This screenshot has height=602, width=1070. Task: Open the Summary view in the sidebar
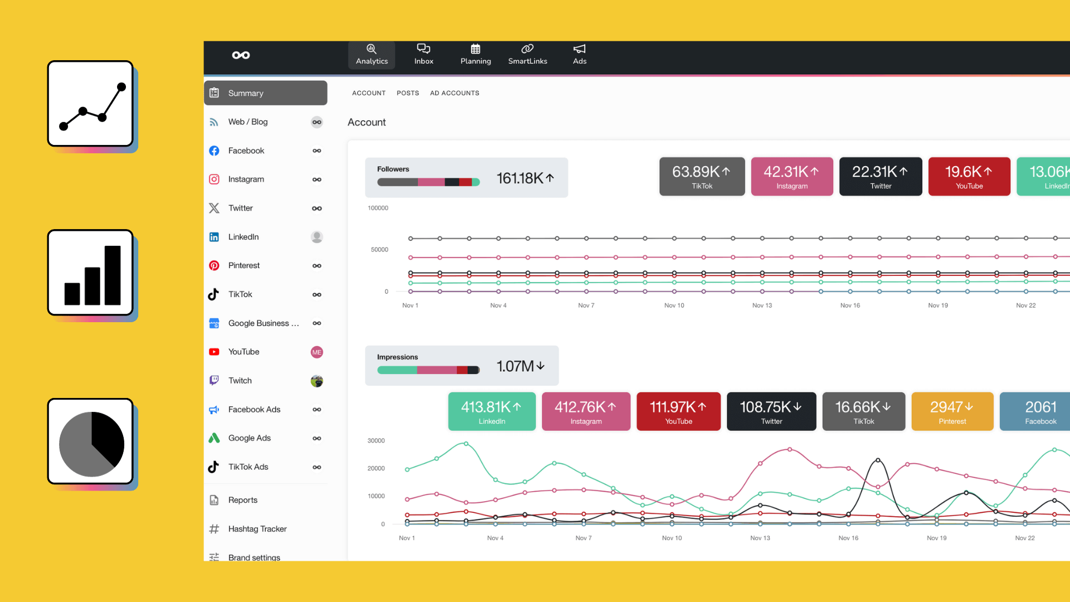245,93
